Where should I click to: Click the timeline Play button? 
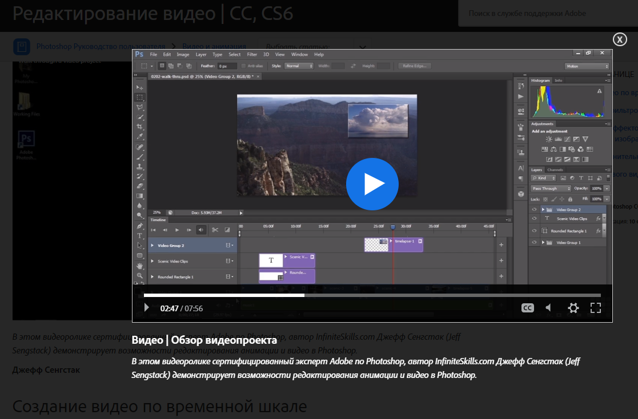pyautogui.click(x=177, y=230)
